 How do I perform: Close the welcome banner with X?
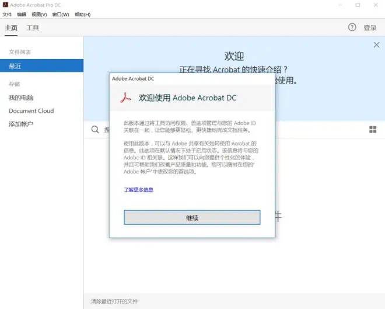click(x=376, y=45)
